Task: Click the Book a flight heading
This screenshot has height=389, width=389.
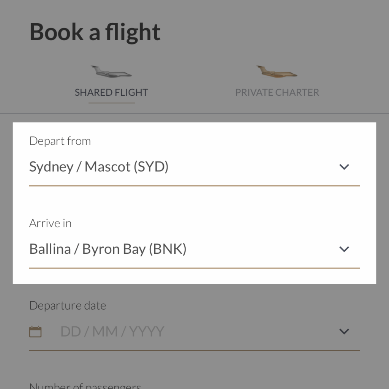Action: (x=95, y=32)
